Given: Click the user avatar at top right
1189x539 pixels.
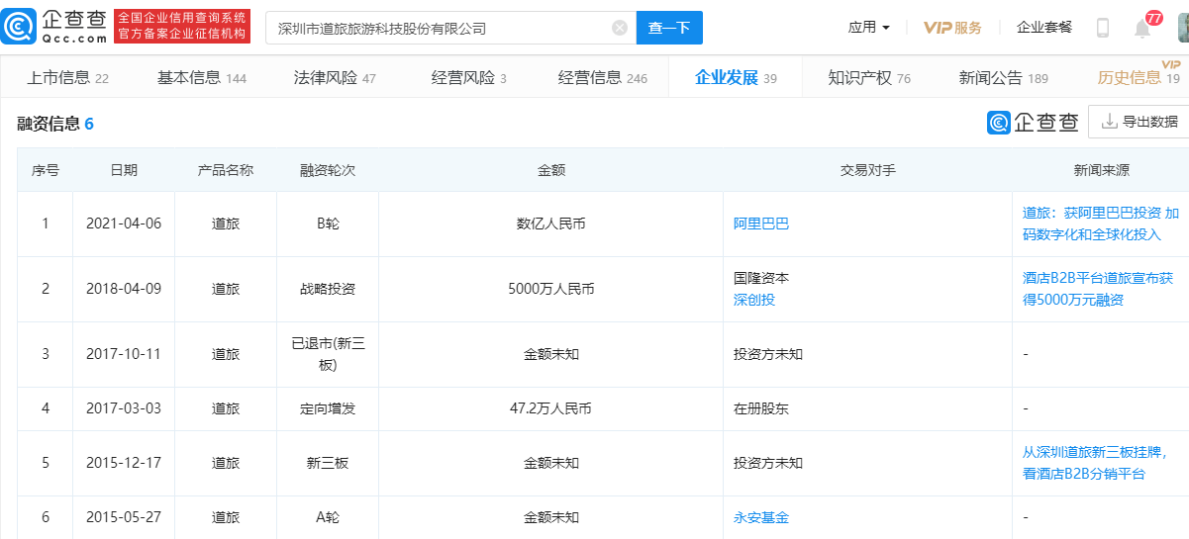Looking at the screenshot, I should tap(1183, 28).
